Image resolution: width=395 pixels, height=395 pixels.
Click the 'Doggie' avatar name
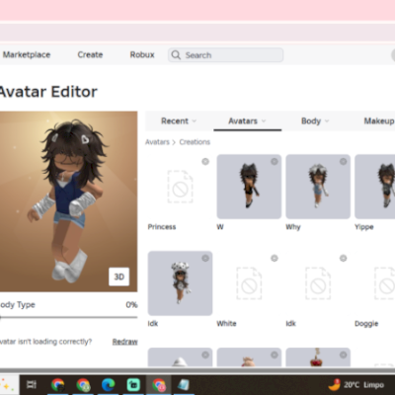point(366,324)
